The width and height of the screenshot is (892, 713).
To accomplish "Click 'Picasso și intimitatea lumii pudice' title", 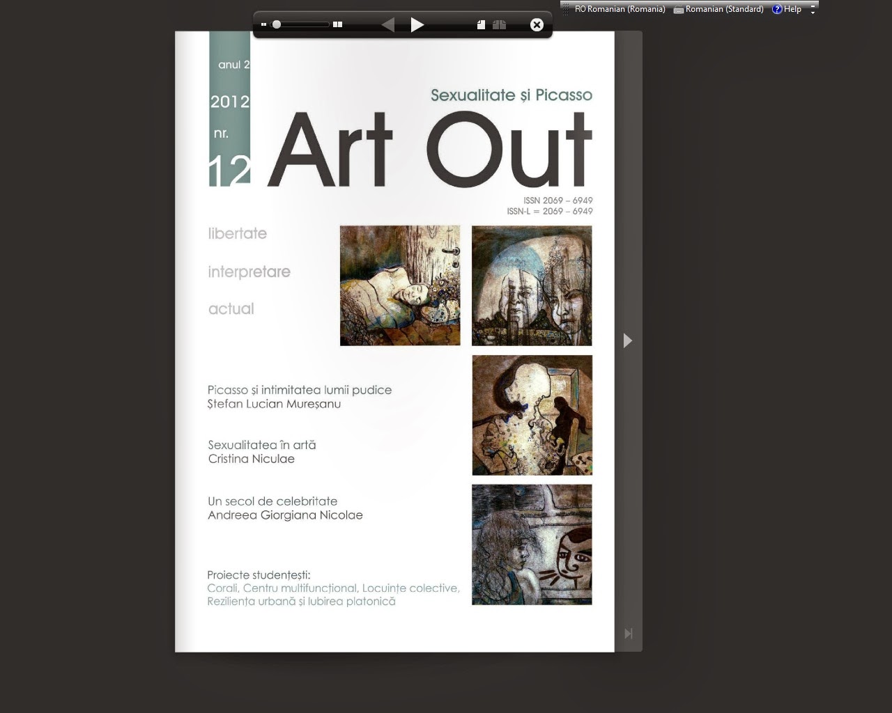I will 300,390.
